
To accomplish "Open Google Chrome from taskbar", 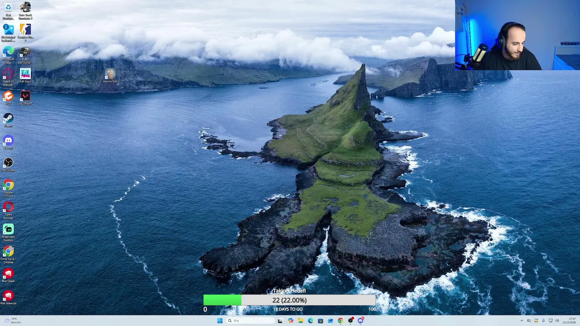I will tap(340, 321).
